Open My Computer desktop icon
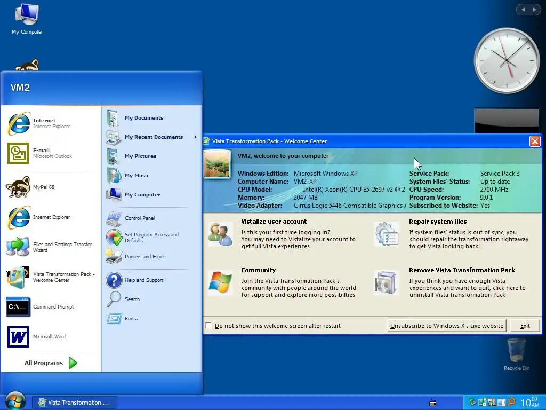 27,19
